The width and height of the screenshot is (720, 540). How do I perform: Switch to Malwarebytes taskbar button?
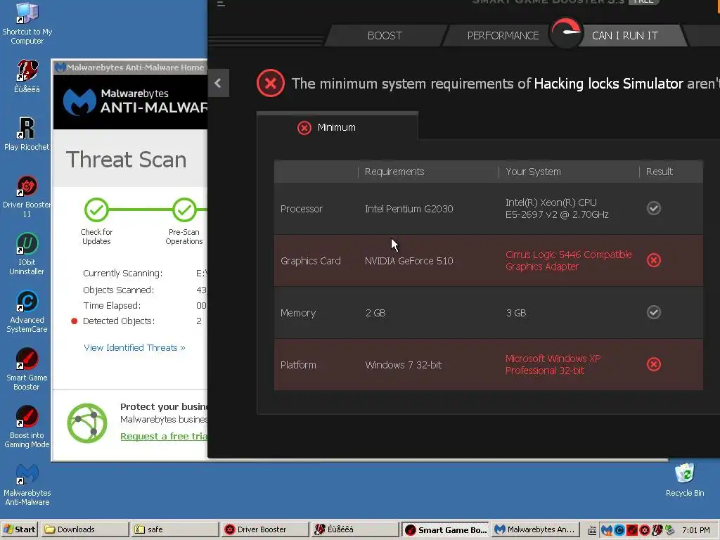[x=535, y=529]
